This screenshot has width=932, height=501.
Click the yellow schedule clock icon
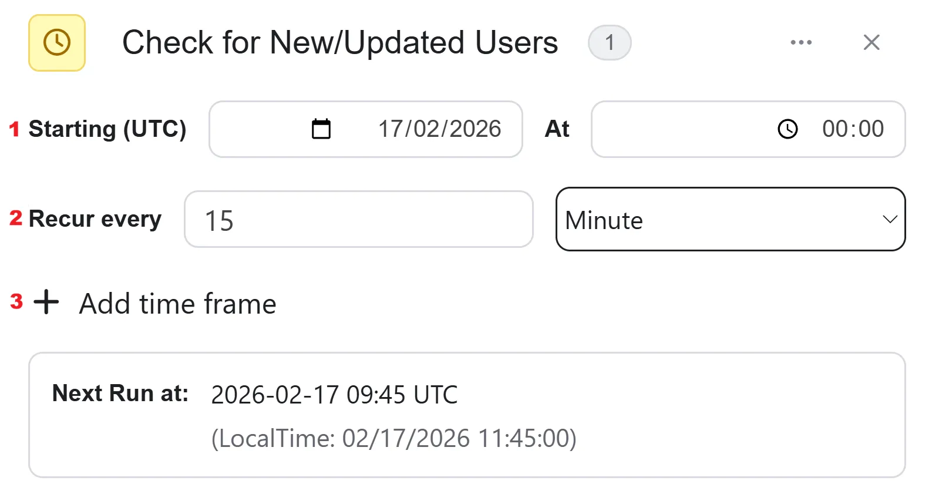coord(57,43)
